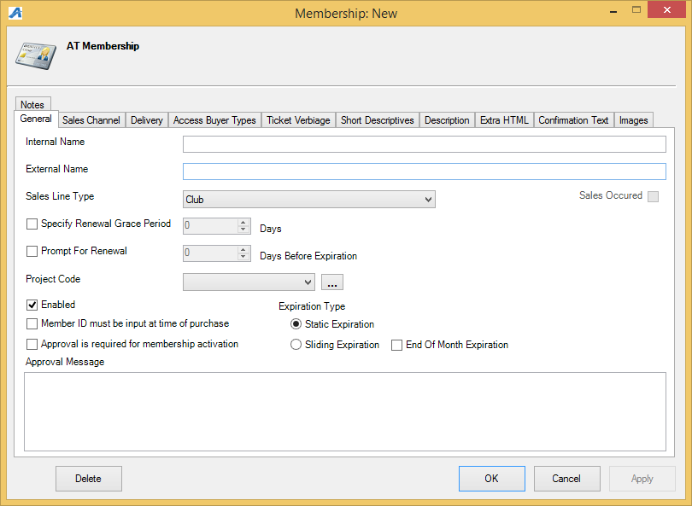Open the Sales Line Type dropdown
This screenshot has height=506, width=692.
(309, 199)
